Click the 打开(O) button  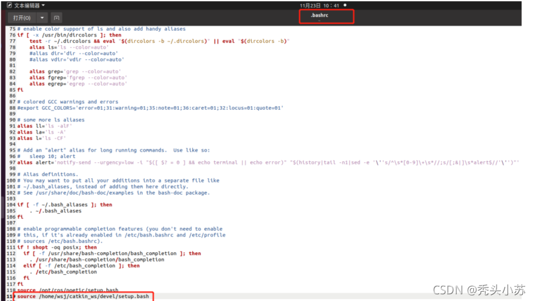(x=22, y=18)
